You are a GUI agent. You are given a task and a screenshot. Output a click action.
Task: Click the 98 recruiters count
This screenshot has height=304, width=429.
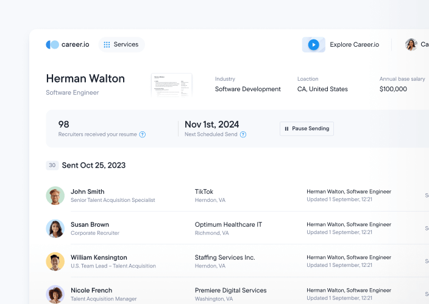tap(63, 125)
